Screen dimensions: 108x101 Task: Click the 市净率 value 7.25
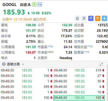[69, 53]
